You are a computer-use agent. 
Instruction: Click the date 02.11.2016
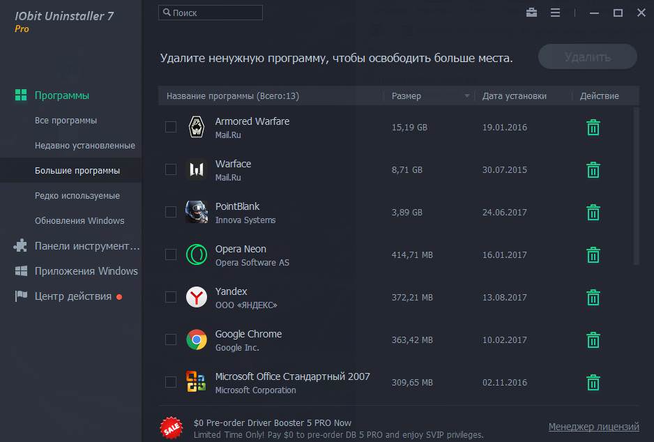[x=505, y=382]
